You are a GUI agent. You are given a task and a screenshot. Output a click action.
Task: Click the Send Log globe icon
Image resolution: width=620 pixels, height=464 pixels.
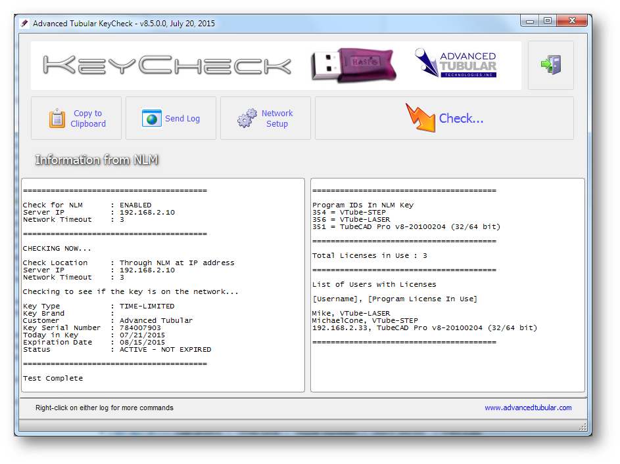[151, 118]
